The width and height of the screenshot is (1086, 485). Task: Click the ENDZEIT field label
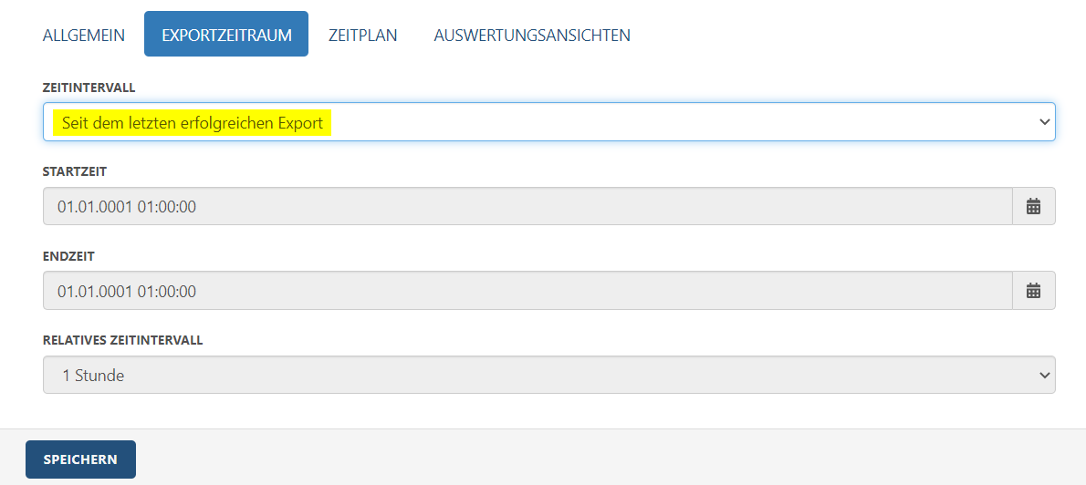68,256
